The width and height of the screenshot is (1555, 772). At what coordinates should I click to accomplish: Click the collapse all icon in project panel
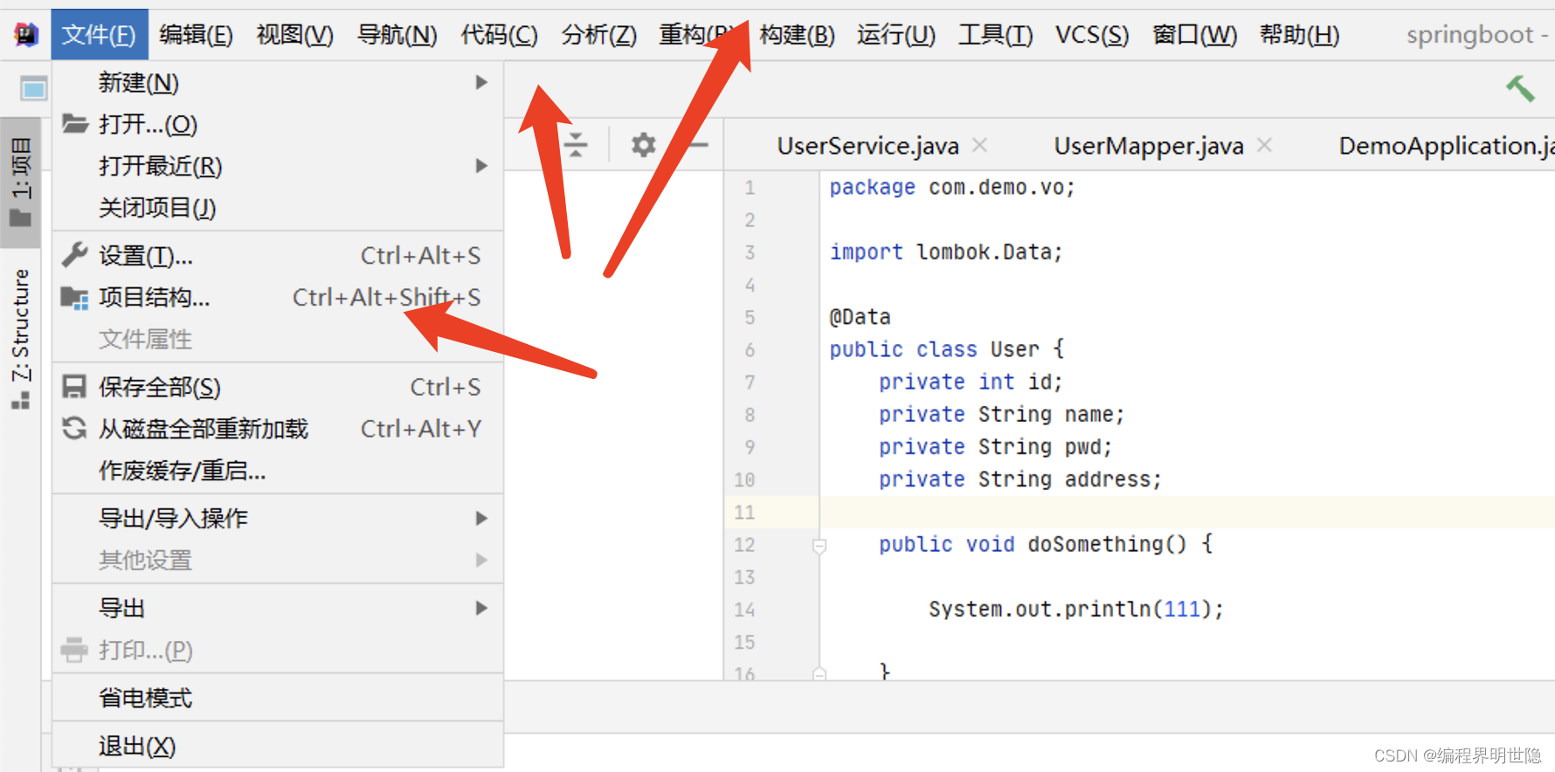click(576, 145)
